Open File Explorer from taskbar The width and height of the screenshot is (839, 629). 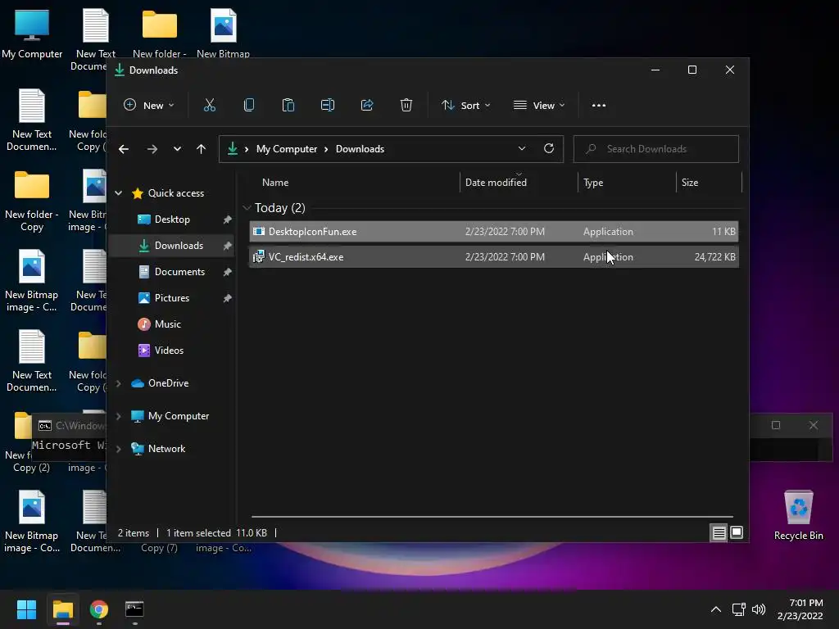62,609
